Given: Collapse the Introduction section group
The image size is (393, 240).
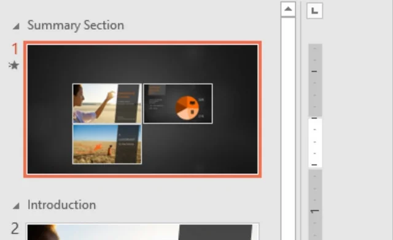Looking at the screenshot, I should 17,206.
